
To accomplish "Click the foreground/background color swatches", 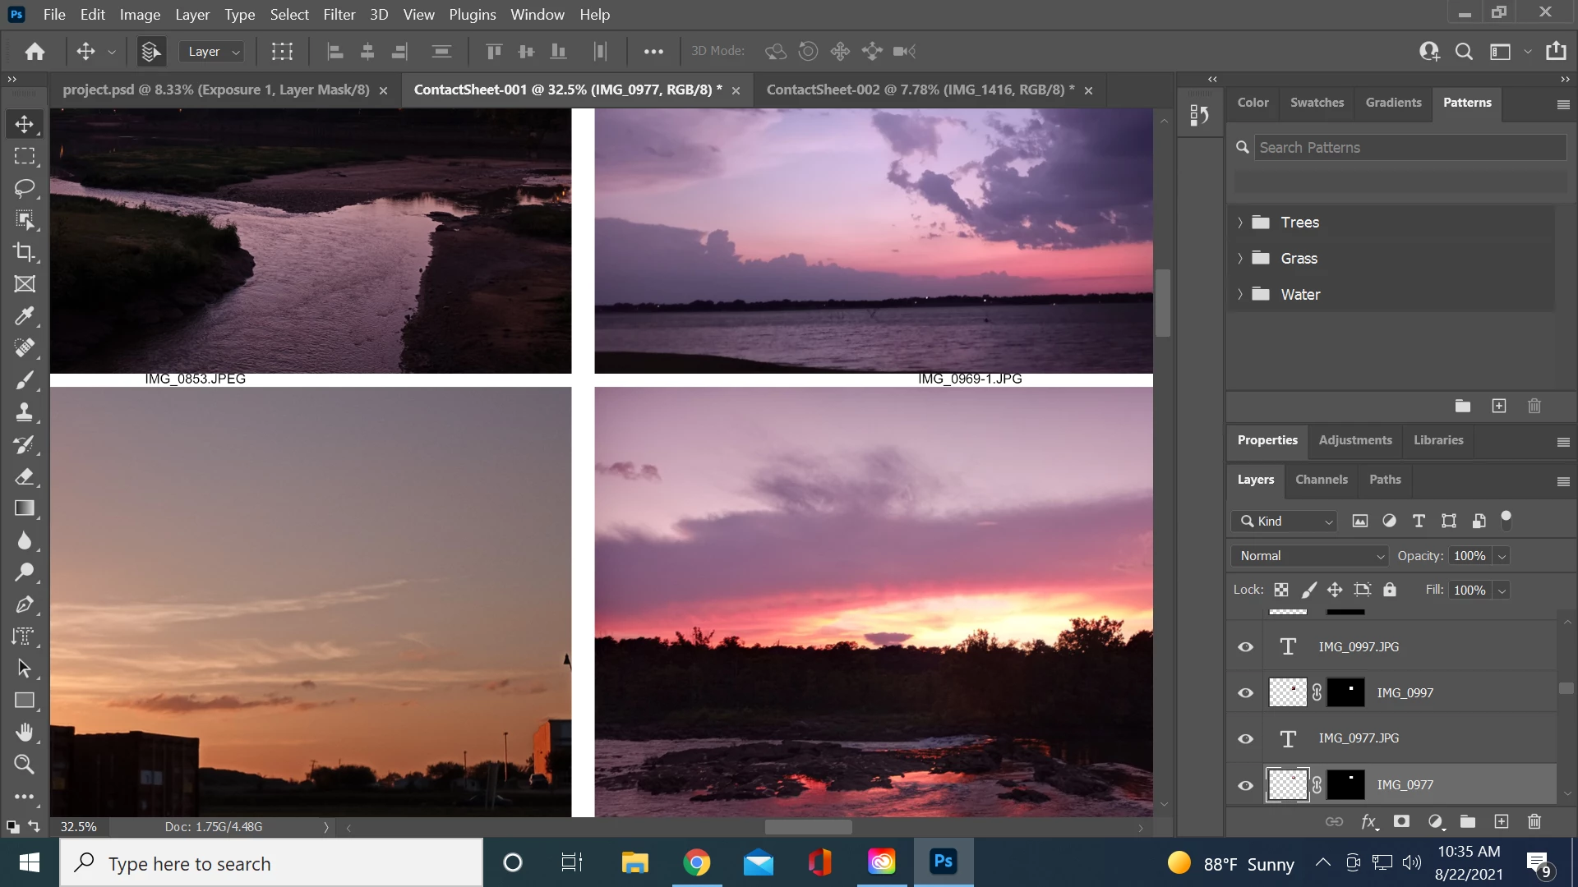I will tap(13, 827).
